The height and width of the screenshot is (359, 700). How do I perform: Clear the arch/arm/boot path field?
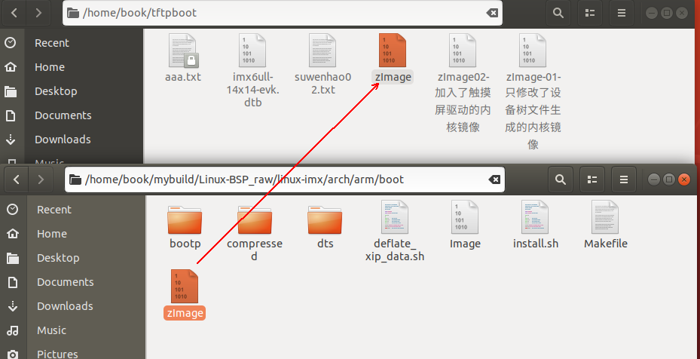pos(494,179)
